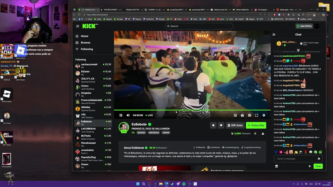Screen dimensions: 333x187
Task: Open ARC Raiders desktop shortcut
Action: pos(7,138)
